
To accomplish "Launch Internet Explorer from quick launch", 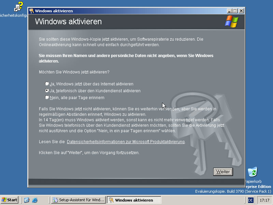I will click(x=35, y=200).
